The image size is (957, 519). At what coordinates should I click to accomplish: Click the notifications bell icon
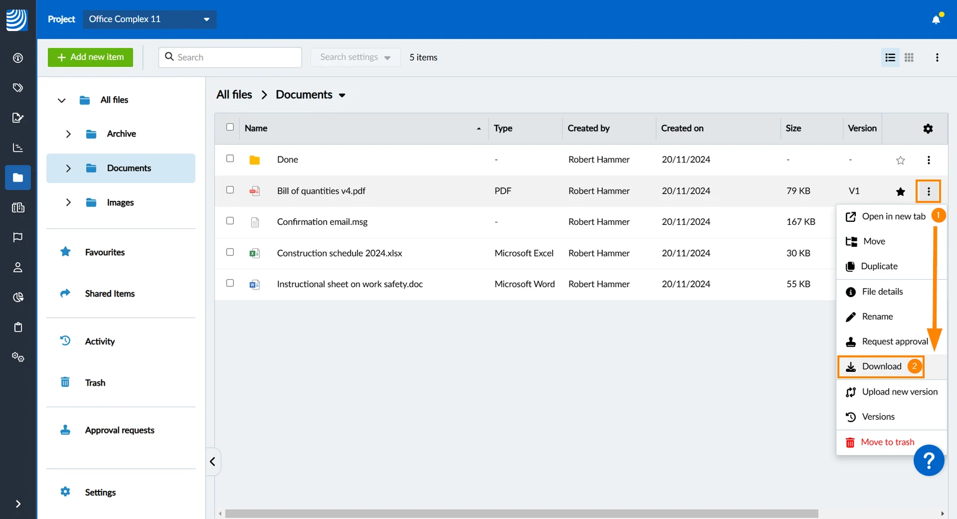(936, 19)
